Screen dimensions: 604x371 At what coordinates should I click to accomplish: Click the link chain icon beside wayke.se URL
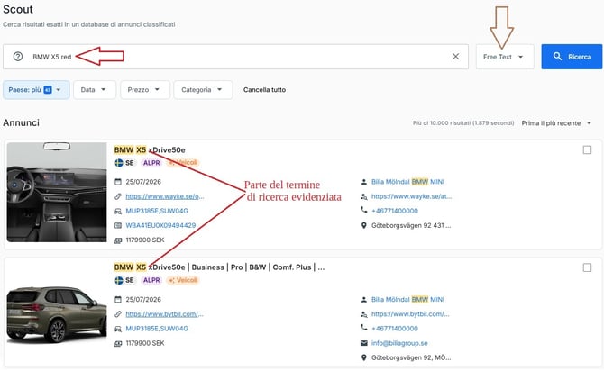[x=118, y=196]
